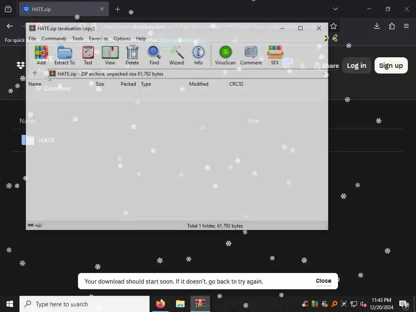Viewport: 416px width, 312px height.
Task: Click the Dropbox logo on the page
Action: [x=21, y=65]
